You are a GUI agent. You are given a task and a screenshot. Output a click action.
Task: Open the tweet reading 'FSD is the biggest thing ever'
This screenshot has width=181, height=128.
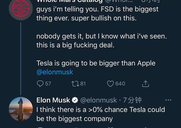coord(97,14)
